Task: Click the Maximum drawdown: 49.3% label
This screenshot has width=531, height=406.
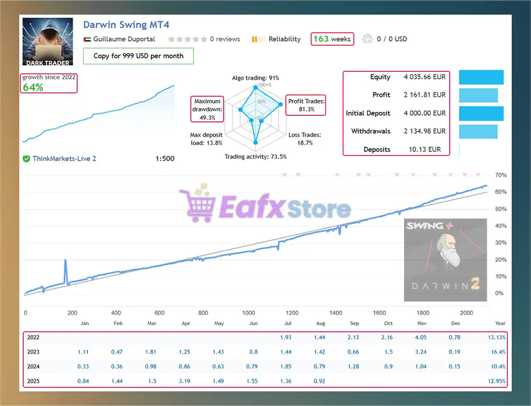Action: click(207, 109)
